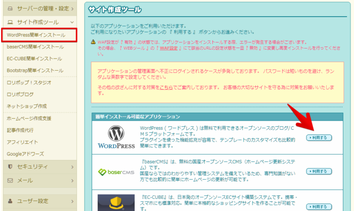Screen dimensions: 354x211
Task: Expand the サーバーの管理・設定 section chevron
Action: tap(73, 9)
